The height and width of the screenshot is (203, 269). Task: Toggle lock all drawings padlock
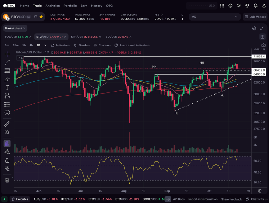pyautogui.click(x=7, y=160)
